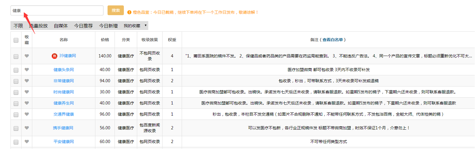475x149 pixels.
Task: Select the 不限 filter tab
Action: click(x=18, y=26)
